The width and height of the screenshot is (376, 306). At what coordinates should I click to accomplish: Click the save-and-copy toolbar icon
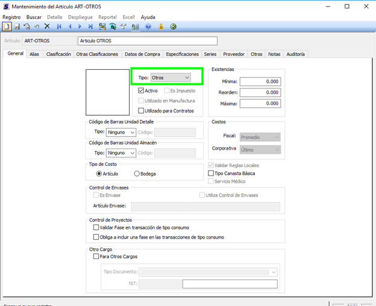[27, 26]
